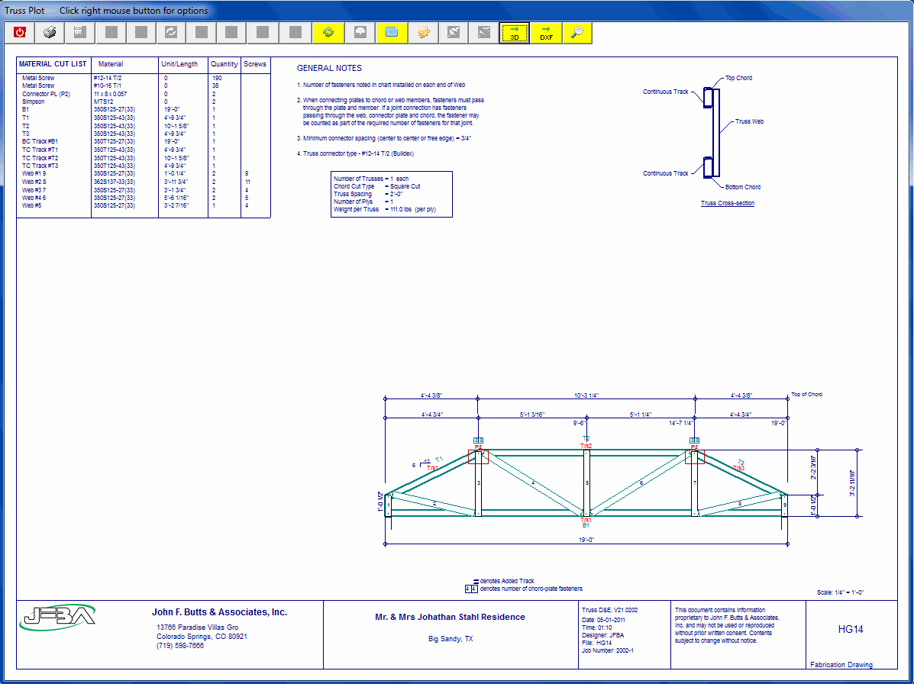Click the 19'-0" bottom span dimension
Screen dimensions: 914x684
click(586, 540)
